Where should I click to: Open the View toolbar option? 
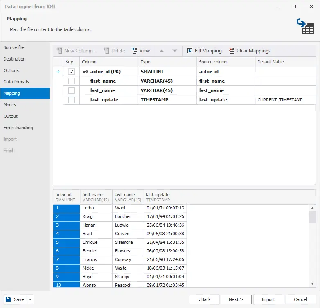(141, 51)
